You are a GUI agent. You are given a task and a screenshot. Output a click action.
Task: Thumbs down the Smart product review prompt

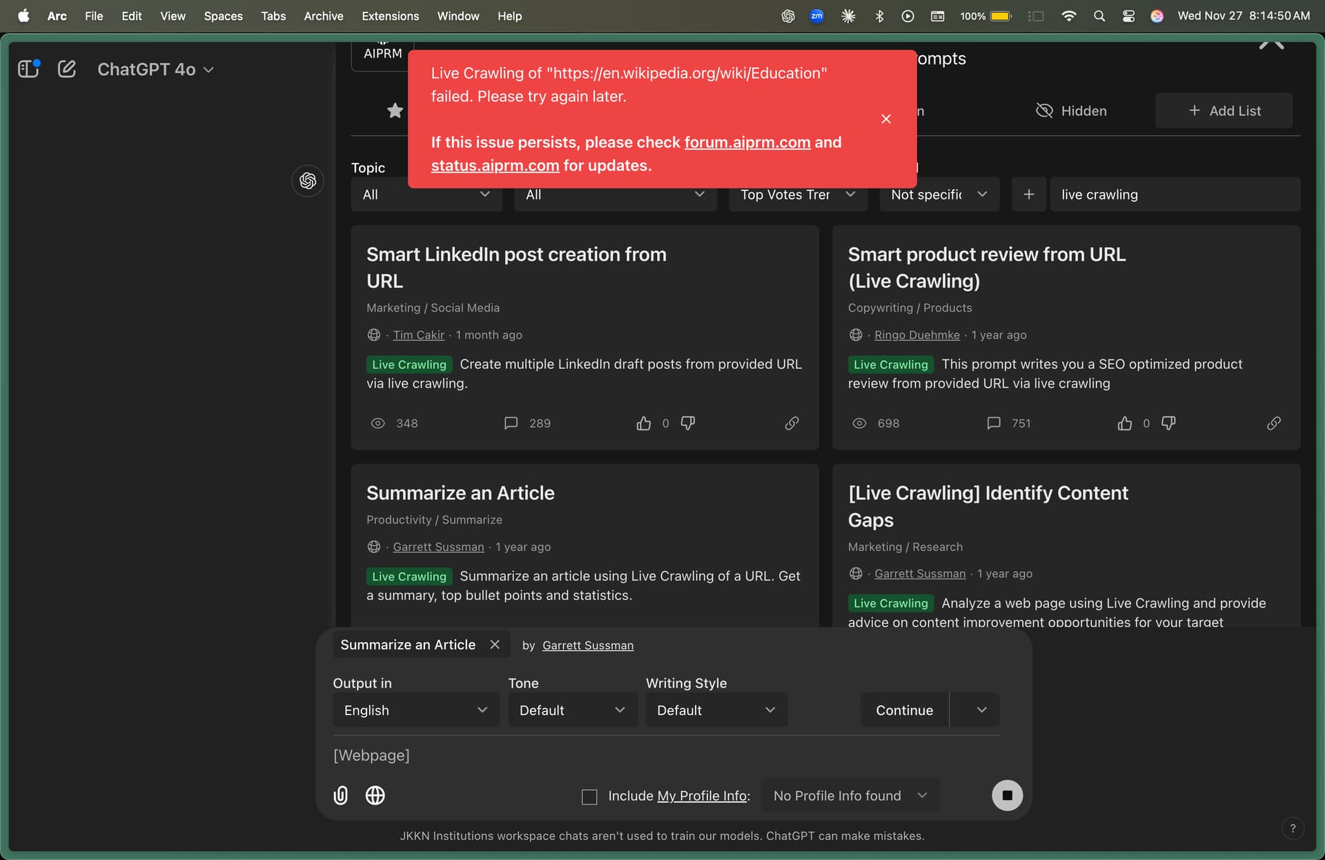point(1168,423)
